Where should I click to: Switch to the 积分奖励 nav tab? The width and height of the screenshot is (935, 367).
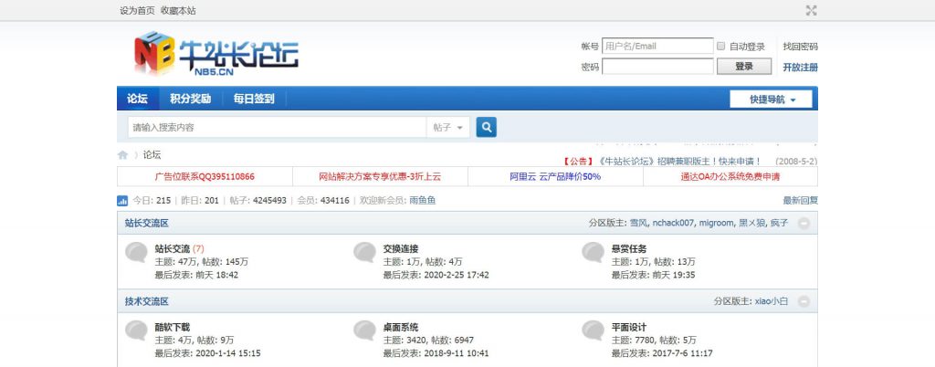tap(190, 99)
